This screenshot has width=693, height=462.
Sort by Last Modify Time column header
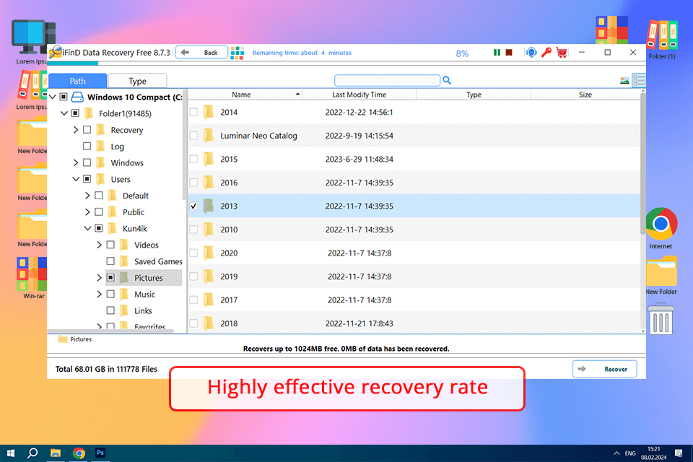(x=359, y=95)
